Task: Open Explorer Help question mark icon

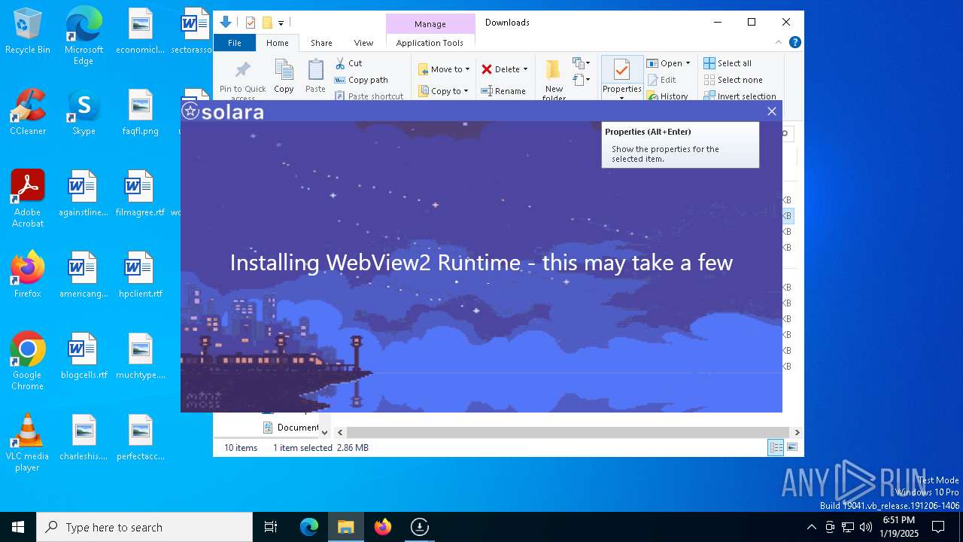Action: coord(794,43)
